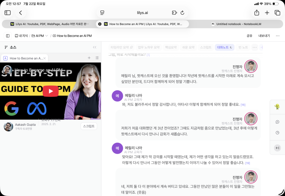
Task: Switch to 업무 노하우 요약 tab
Action: click(x=149, y=47)
